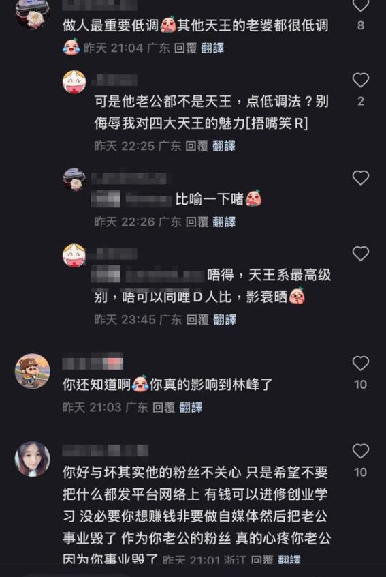Translate the 你真的影响到林峰了 comment
Image resolution: width=386 pixels, height=577 pixels.
tap(191, 407)
